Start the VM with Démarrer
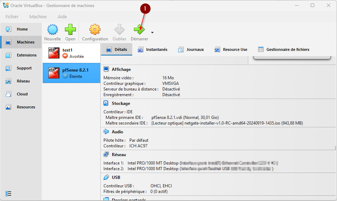The height and width of the screenshot is (201, 337). click(x=139, y=30)
